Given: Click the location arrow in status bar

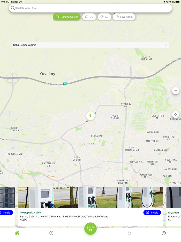Looking at the screenshot, I should (164, 2).
